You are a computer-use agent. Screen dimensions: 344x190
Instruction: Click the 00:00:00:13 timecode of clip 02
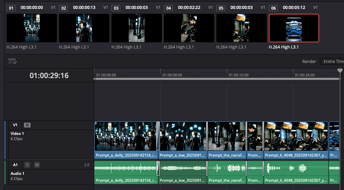84,8
